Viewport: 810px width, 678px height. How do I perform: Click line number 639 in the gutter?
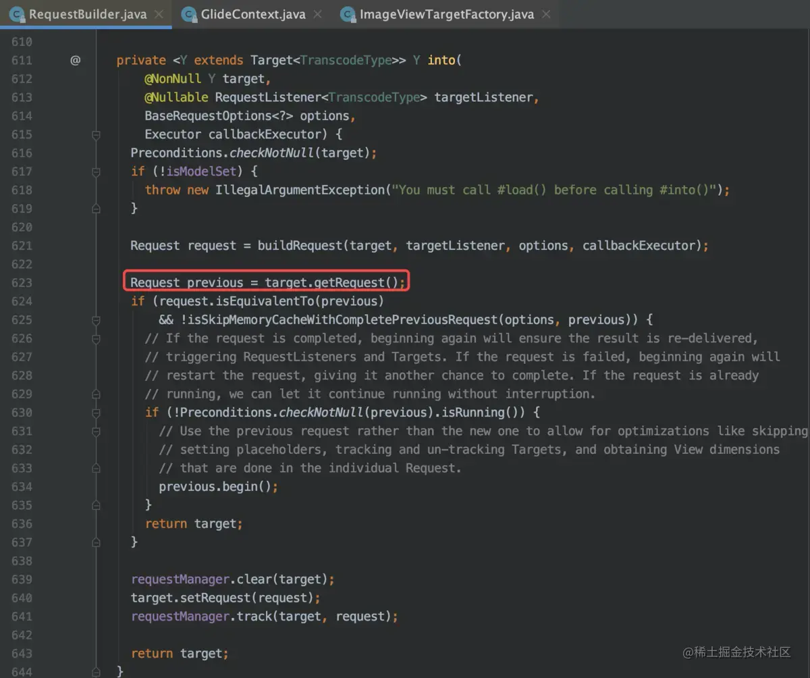click(x=22, y=579)
